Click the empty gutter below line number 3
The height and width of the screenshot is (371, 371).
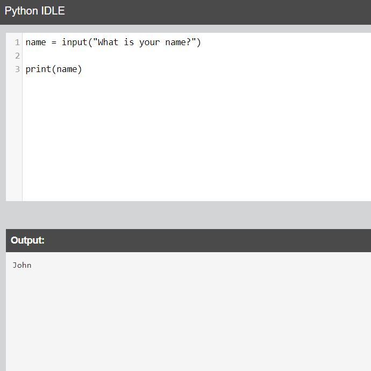pyautogui.click(x=14, y=140)
